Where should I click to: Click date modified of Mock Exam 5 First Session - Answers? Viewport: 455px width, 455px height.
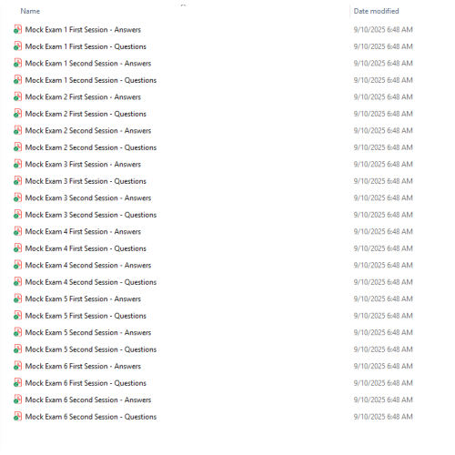click(x=383, y=299)
